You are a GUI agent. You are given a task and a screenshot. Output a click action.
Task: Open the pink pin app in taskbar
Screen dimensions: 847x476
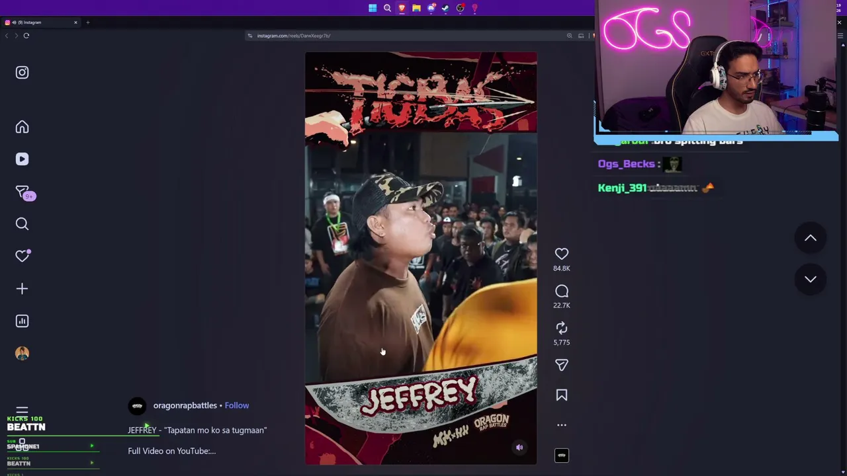474,8
